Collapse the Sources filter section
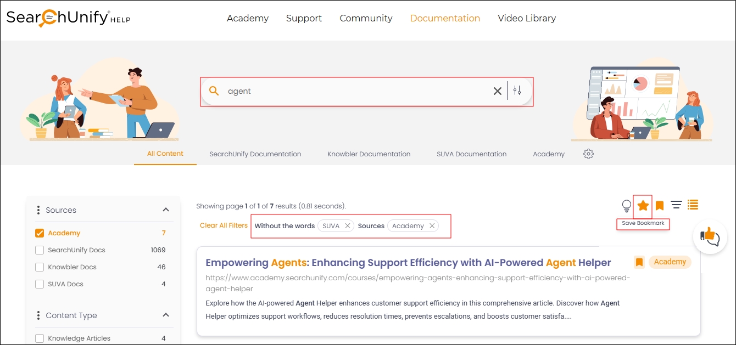Viewport: 736px width, 345px height. coord(165,210)
